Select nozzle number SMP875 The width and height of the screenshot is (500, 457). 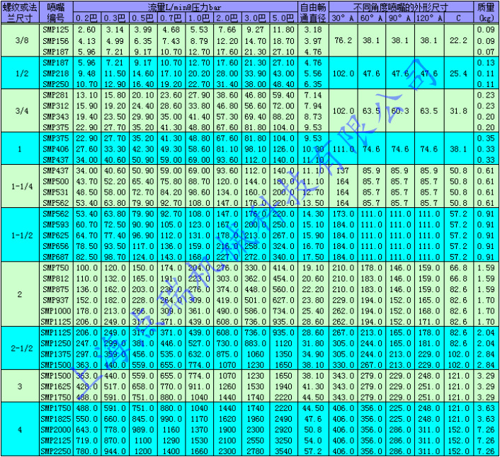point(56,289)
